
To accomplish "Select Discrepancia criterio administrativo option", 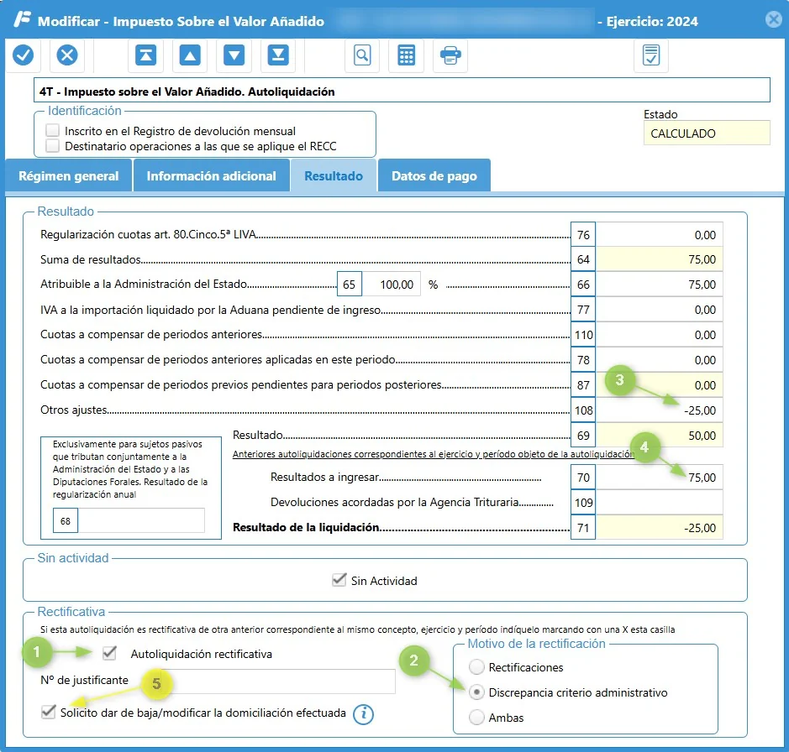I will click(476, 692).
